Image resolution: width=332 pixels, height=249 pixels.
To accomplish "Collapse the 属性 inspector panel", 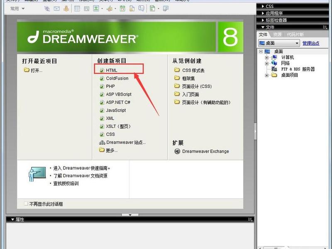I will [12, 220].
